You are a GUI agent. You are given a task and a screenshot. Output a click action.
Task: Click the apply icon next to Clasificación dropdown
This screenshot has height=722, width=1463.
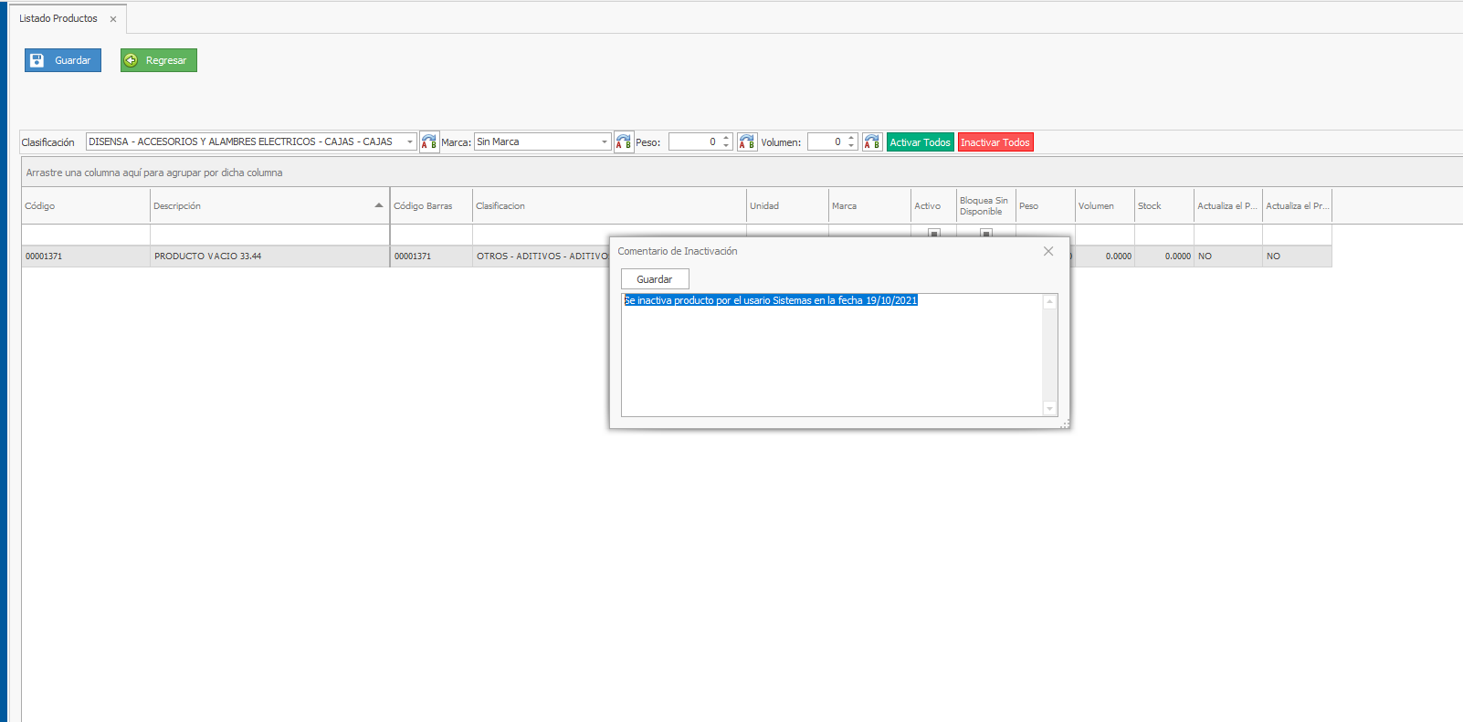point(428,142)
